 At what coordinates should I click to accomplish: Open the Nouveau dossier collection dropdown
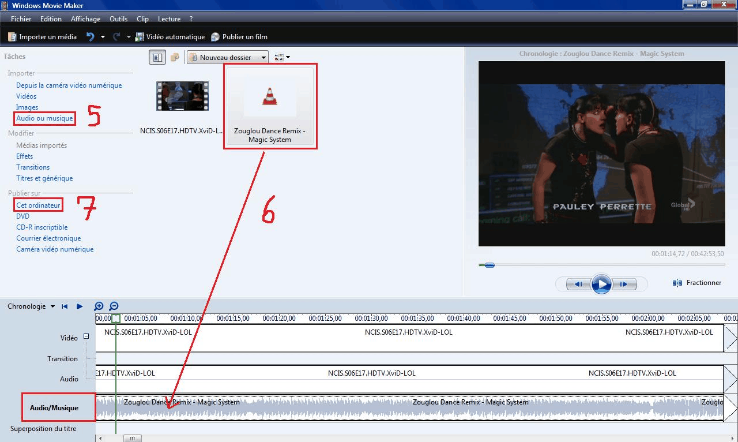227,57
